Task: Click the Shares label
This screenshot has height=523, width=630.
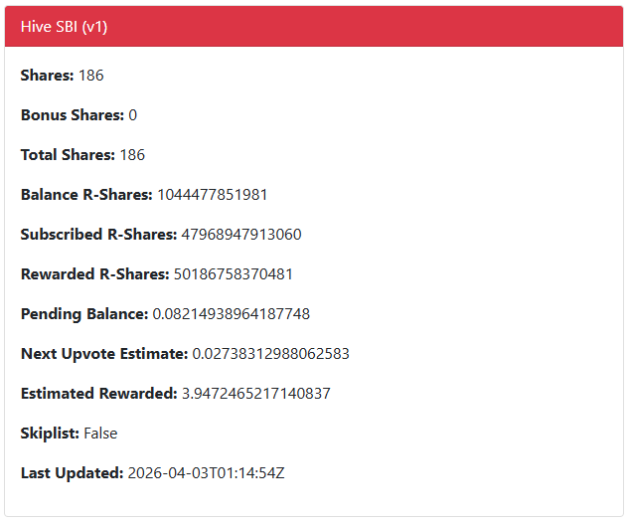Action: pyautogui.click(x=47, y=76)
